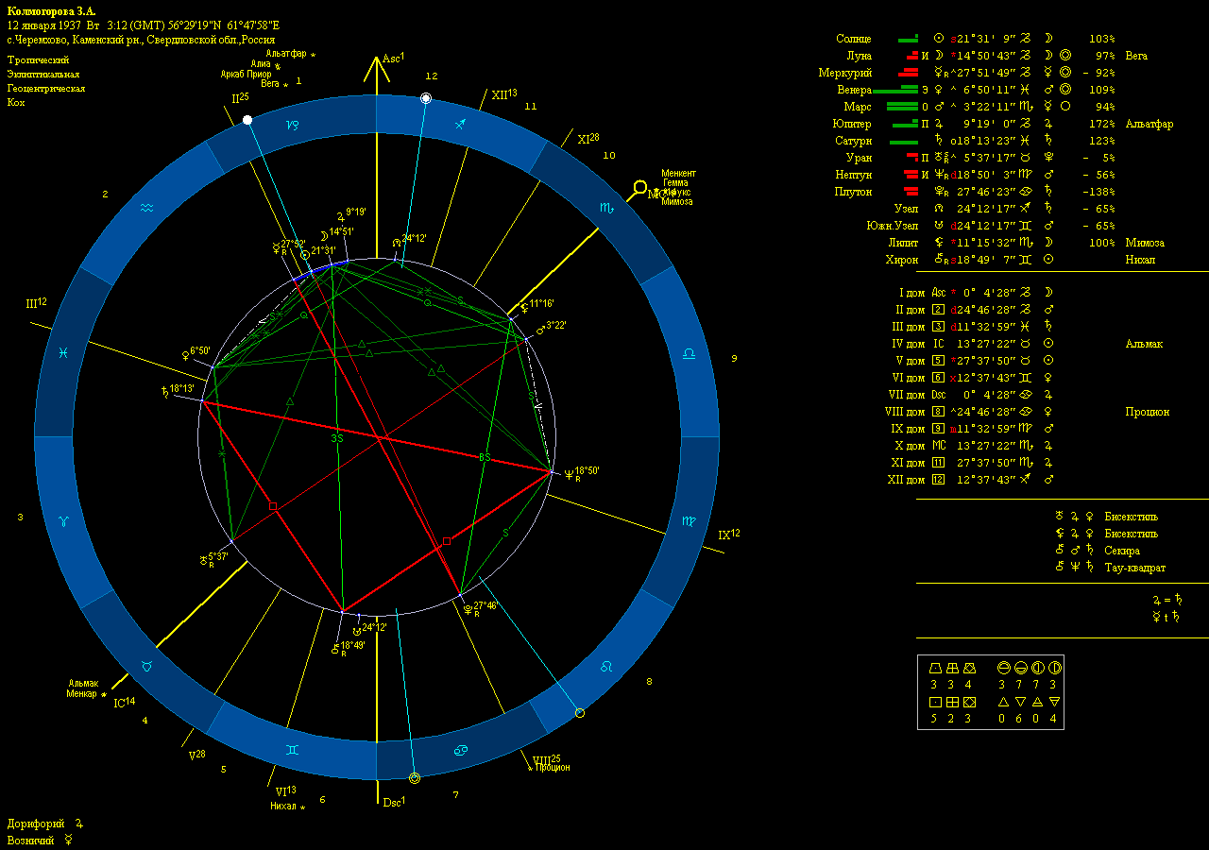Screen dimensions: 1209x850
Task: Click the Jupiter glyph beside Дорифорий
Action: click(79, 824)
